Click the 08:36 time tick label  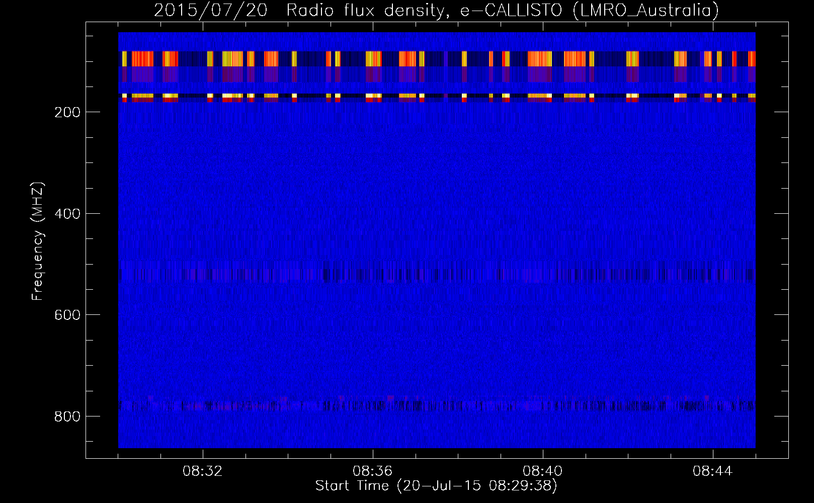pyautogui.click(x=373, y=471)
